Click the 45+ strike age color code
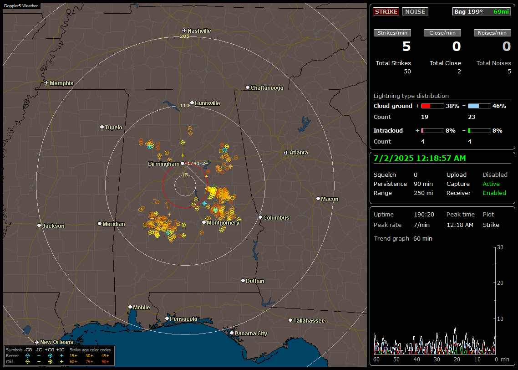518x370 pixels. point(105,356)
